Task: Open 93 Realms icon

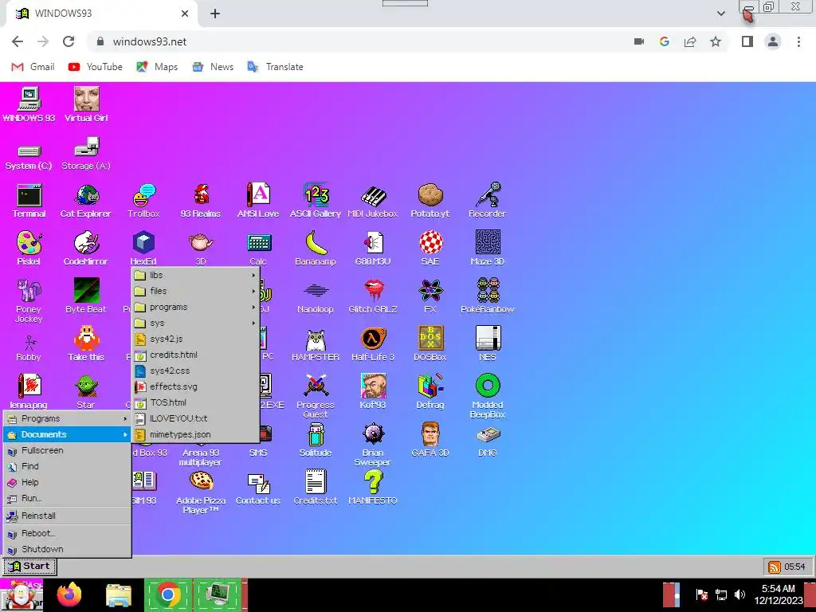Action: pyautogui.click(x=201, y=201)
